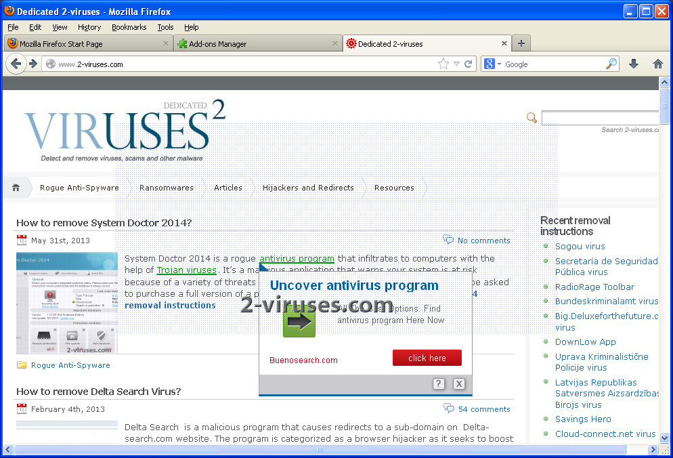
Task: Close the Dedicated 2-viruses tab
Action: pos(504,43)
